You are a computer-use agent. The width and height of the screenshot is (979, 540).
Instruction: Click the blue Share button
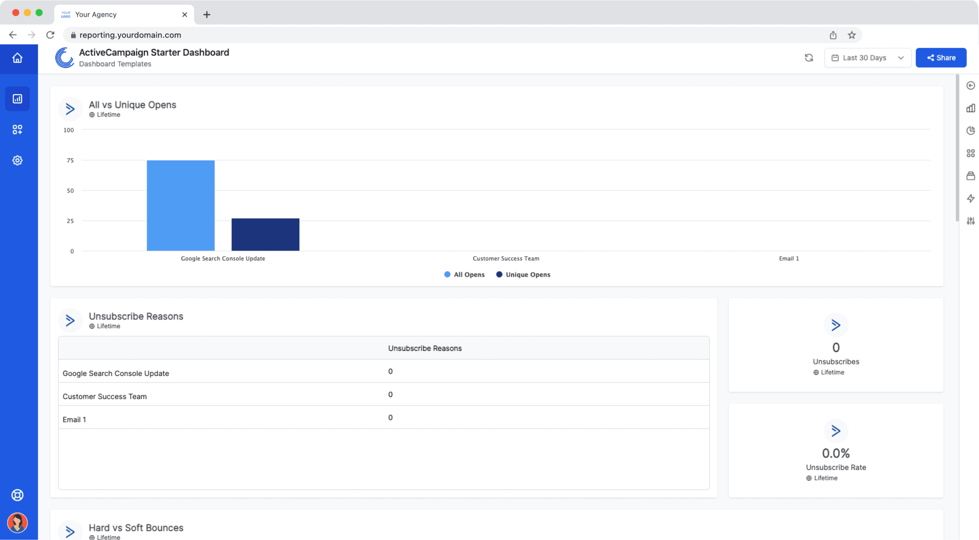point(941,58)
